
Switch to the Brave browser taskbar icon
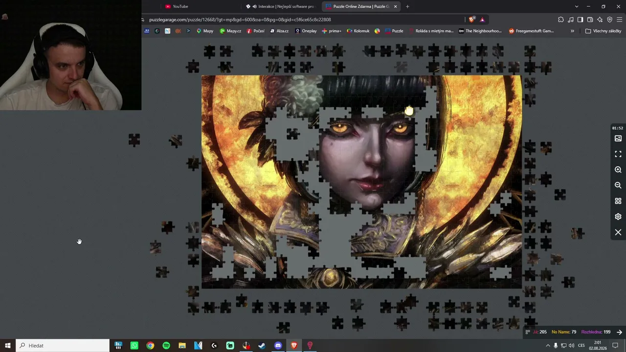pos(294,346)
